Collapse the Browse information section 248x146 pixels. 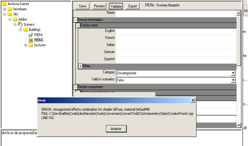pos(75,20)
